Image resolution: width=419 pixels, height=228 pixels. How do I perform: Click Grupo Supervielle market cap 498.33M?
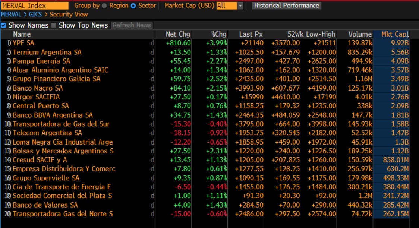point(396,178)
